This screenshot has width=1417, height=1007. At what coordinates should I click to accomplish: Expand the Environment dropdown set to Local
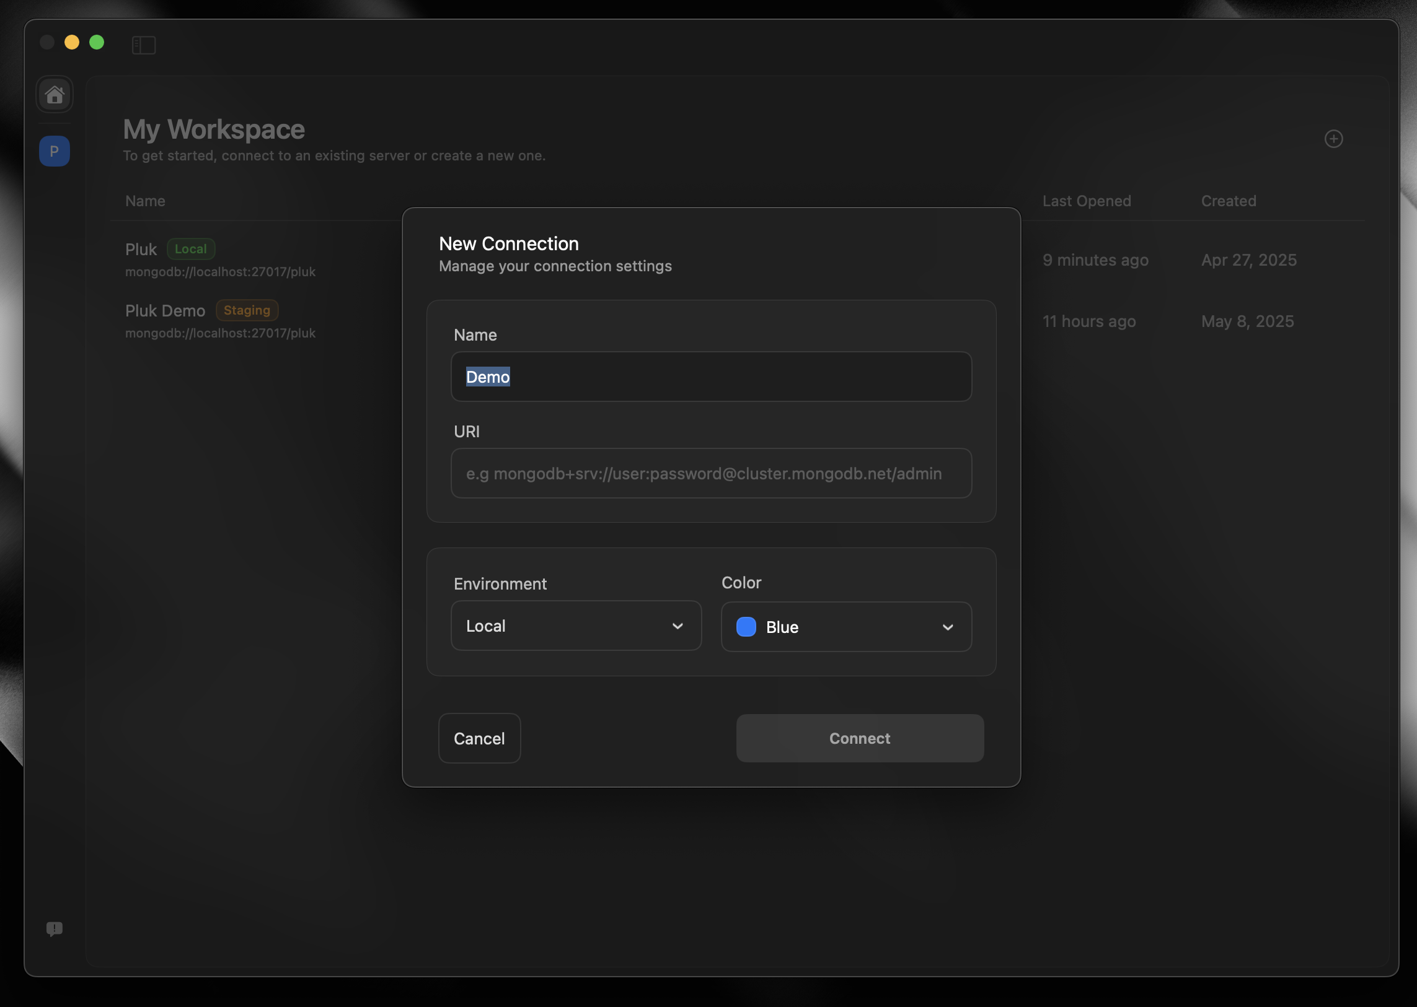575,626
